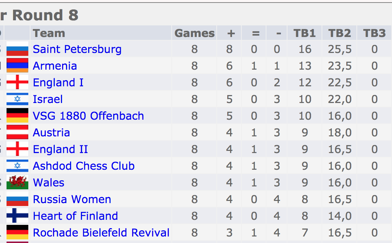This screenshot has height=243, width=392.
Task: Click the Austria flag icon
Action: click(x=17, y=132)
